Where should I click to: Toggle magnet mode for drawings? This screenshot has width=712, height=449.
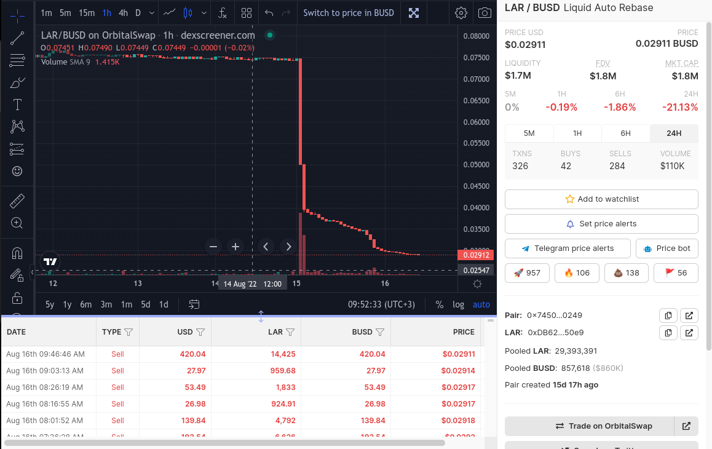point(17,253)
